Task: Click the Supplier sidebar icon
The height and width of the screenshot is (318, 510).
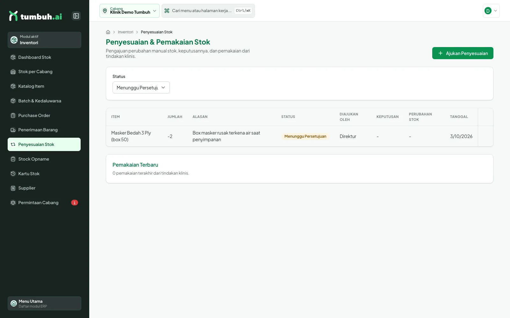Action: [13, 188]
